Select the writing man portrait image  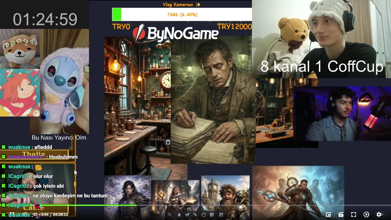(213, 100)
